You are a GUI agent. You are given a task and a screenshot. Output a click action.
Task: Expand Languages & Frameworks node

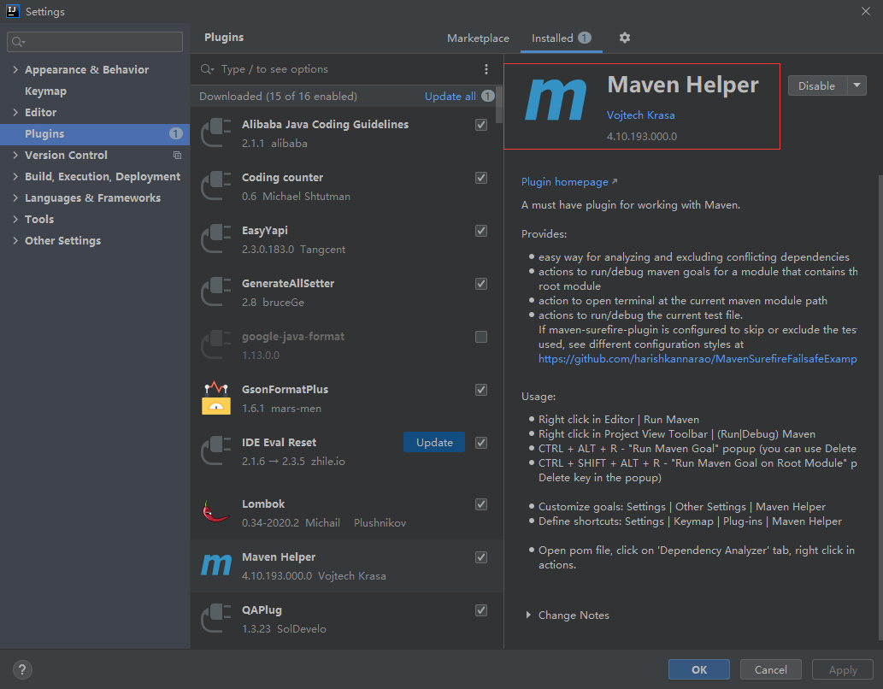coord(15,197)
